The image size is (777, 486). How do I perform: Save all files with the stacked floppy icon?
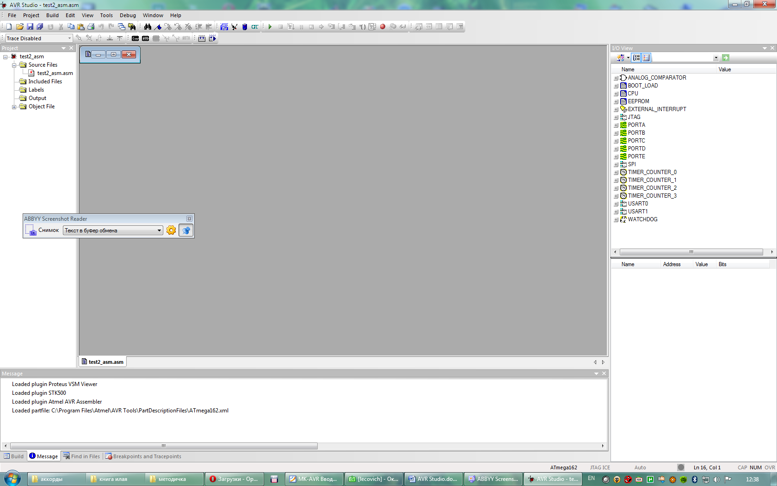[x=40, y=27]
